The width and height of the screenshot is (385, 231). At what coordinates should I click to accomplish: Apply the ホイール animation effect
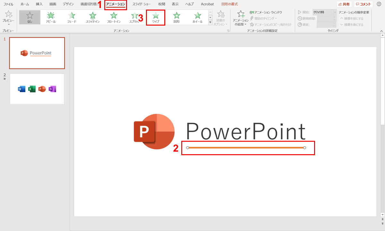pyautogui.click(x=198, y=17)
